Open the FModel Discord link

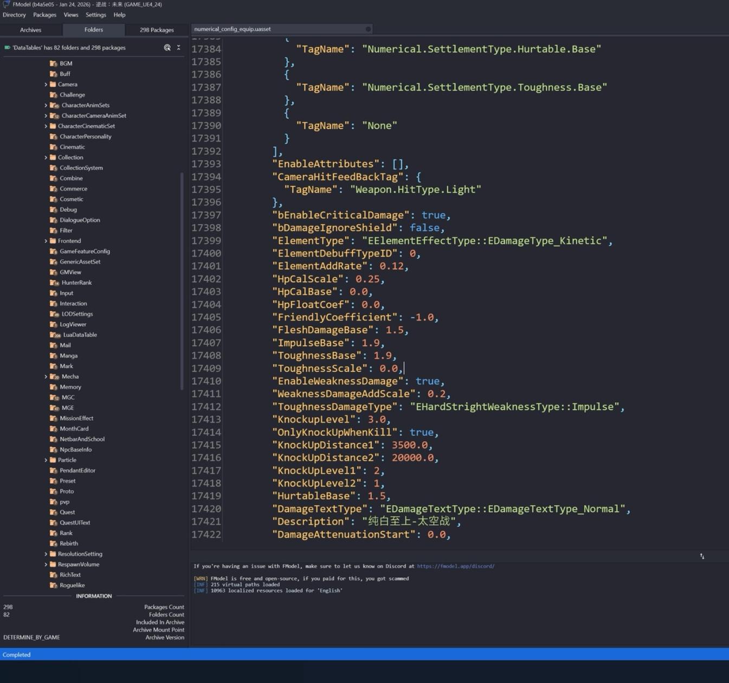coord(455,566)
